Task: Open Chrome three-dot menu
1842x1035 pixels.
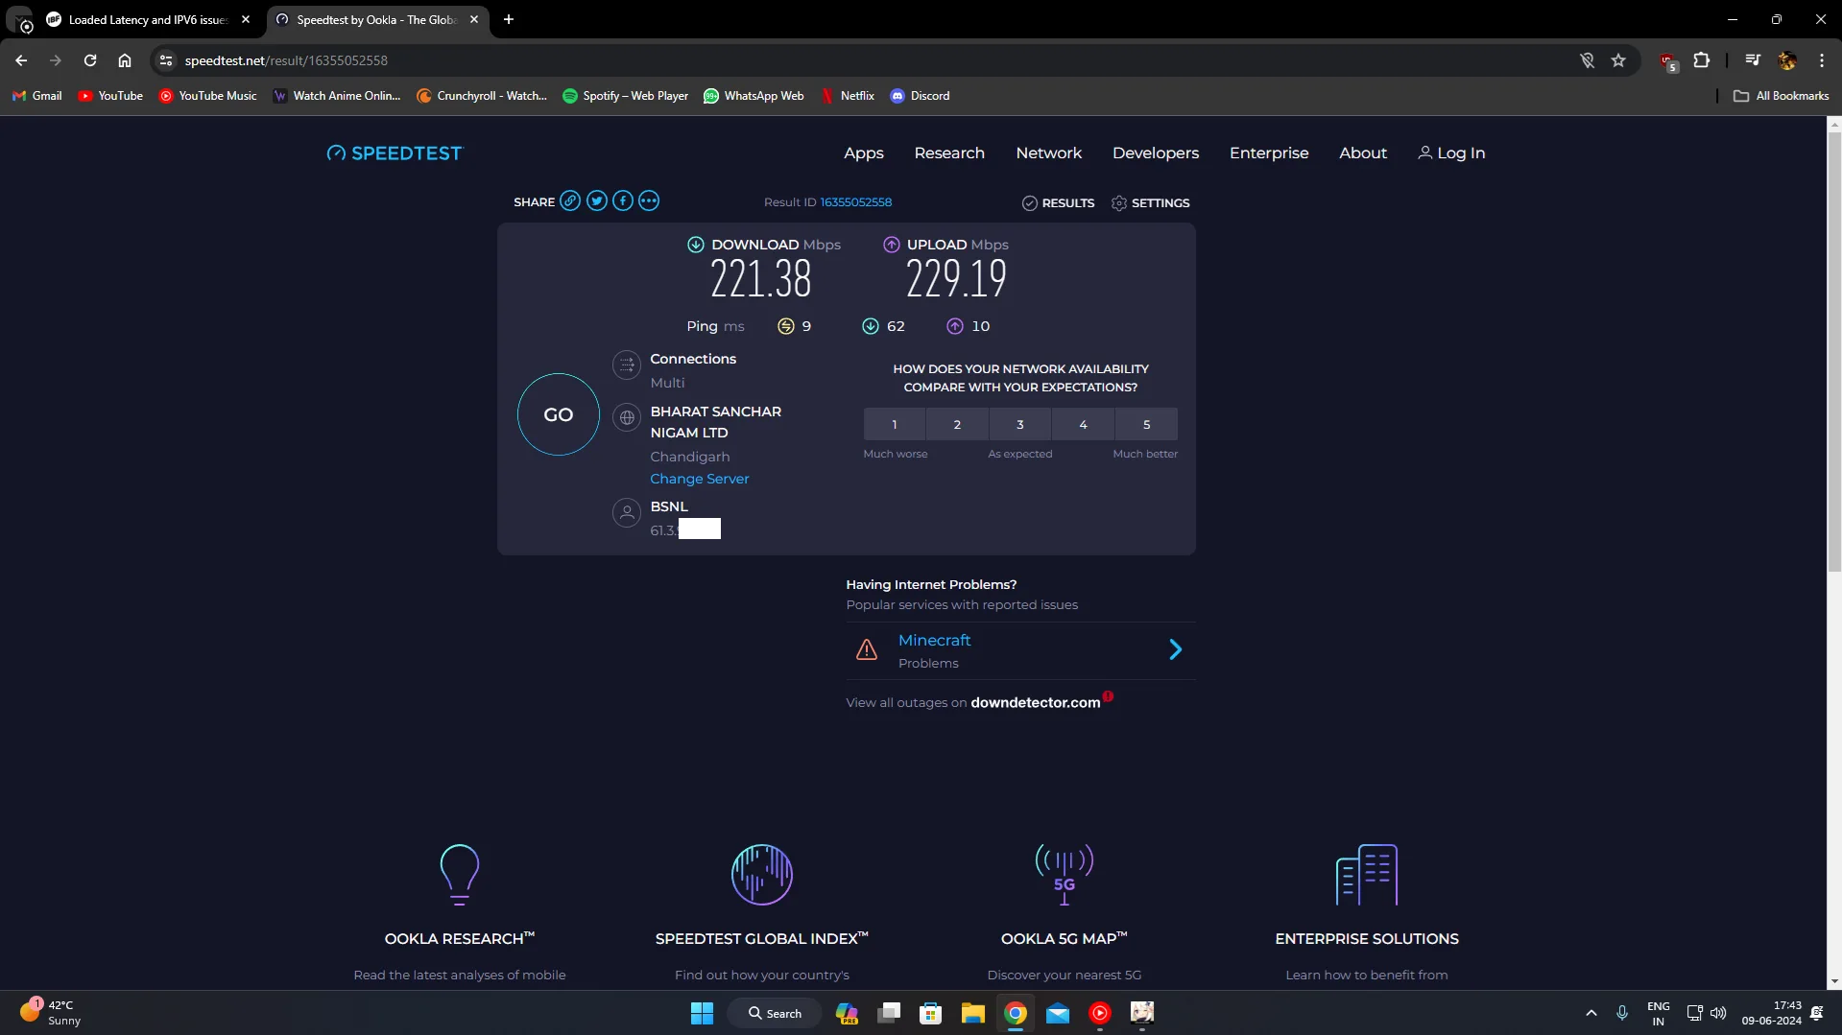Action: coord(1821,60)
